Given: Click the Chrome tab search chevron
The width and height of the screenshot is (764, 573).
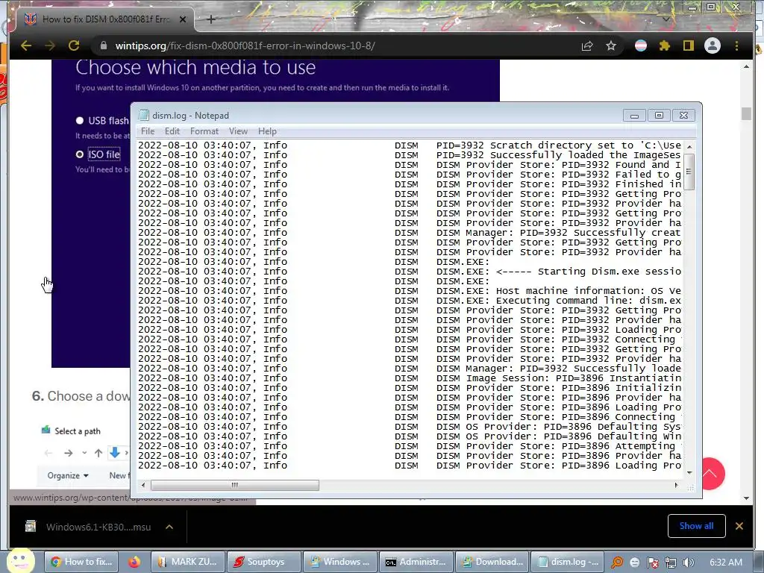Looking at the screenshot, I should click(666, 19).
